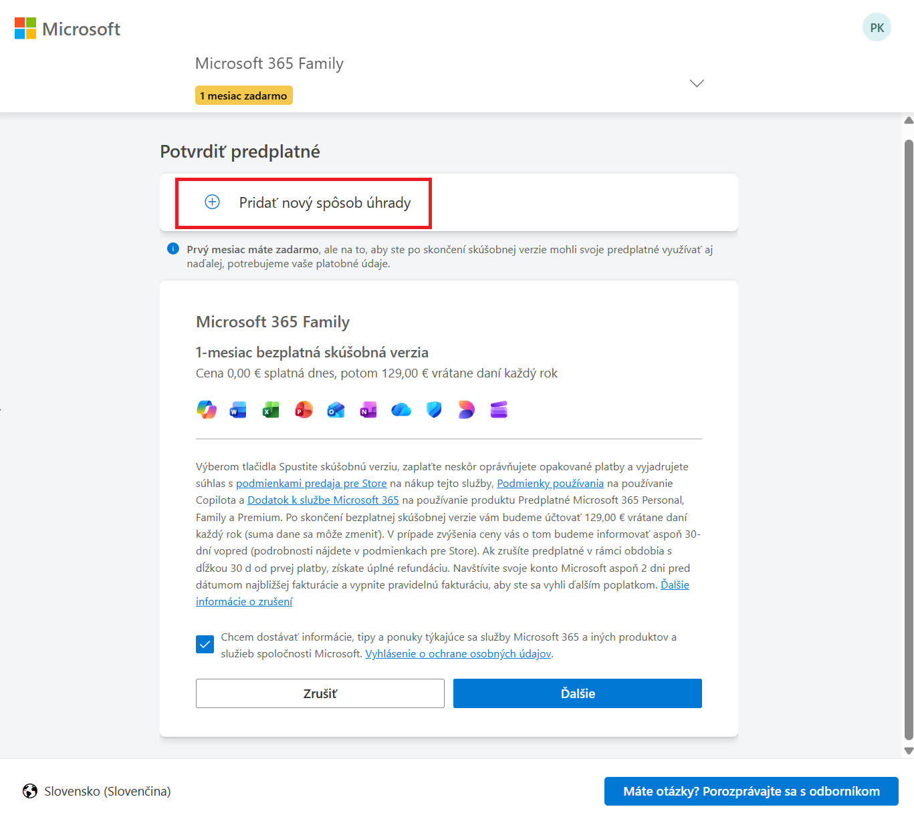Click the 1 mesiac zadarmo badge
The width and height of the screenshot is (914, 821).
[244, 96]
